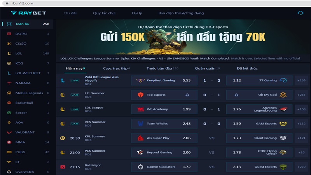311x175 pixels.
Task: Bet on AG Super Play at 2.06
Action: [164, 138]
